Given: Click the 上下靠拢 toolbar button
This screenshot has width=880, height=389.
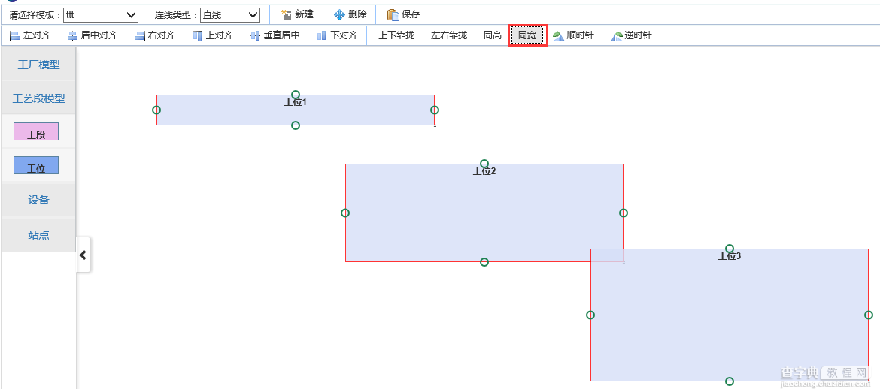Looking at the screenshot, I should (396, 35).
